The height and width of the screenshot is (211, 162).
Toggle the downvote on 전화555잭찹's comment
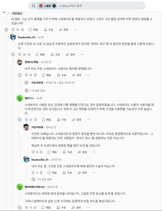pos(35,75)
